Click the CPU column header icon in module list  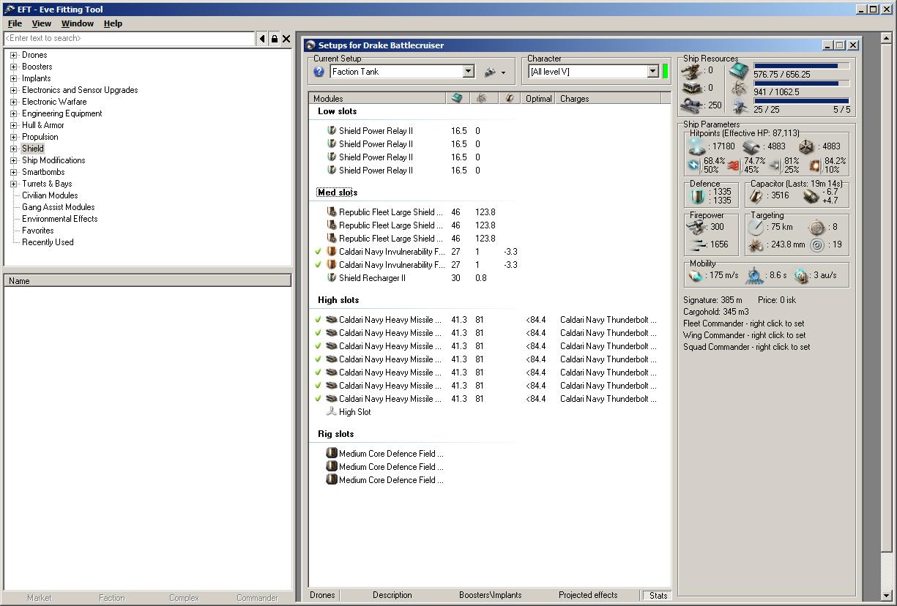(x=457, y=98)
